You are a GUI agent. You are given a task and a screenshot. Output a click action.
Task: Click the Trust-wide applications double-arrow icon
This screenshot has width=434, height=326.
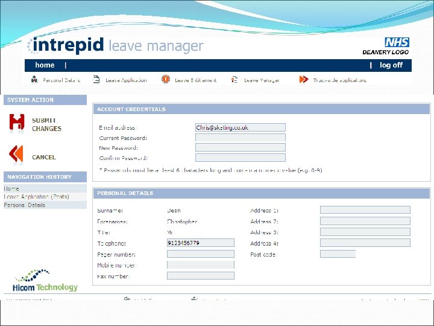pos(304,80)
